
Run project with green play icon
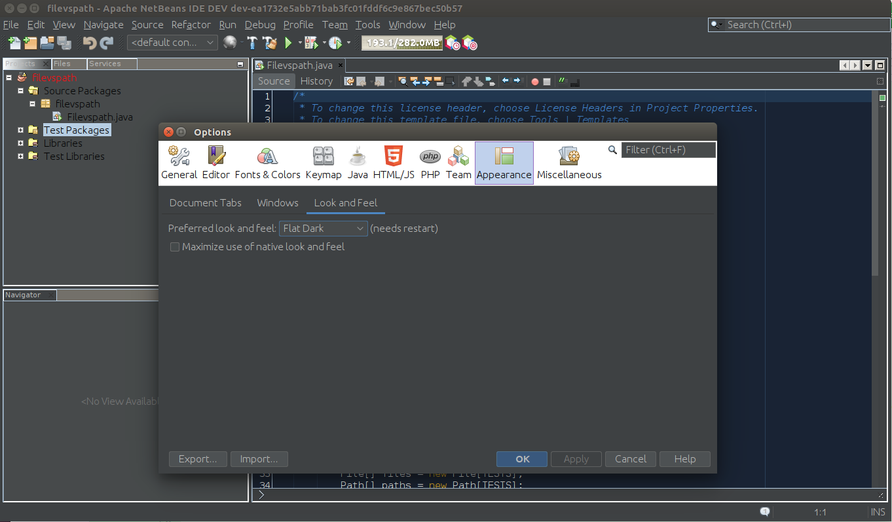pyautogui.click(x=288, y=43)
